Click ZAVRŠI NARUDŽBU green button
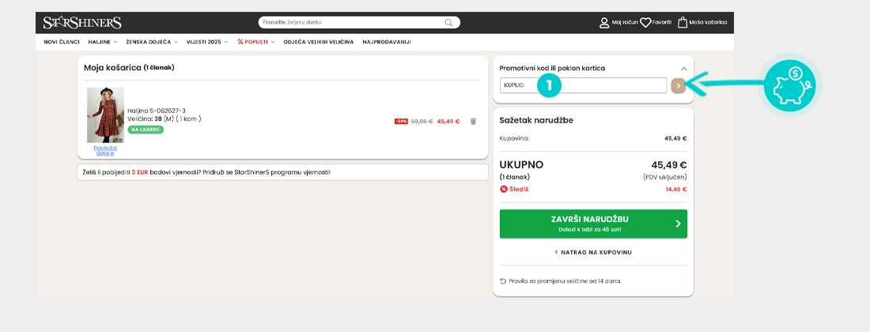Screen dimensions: 870x332 click(x=593, y=224)
